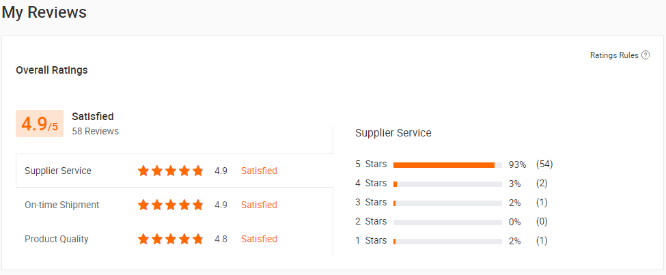
Task: Click the On-time Shipment star rating icons
Action: tap(170, 205)
